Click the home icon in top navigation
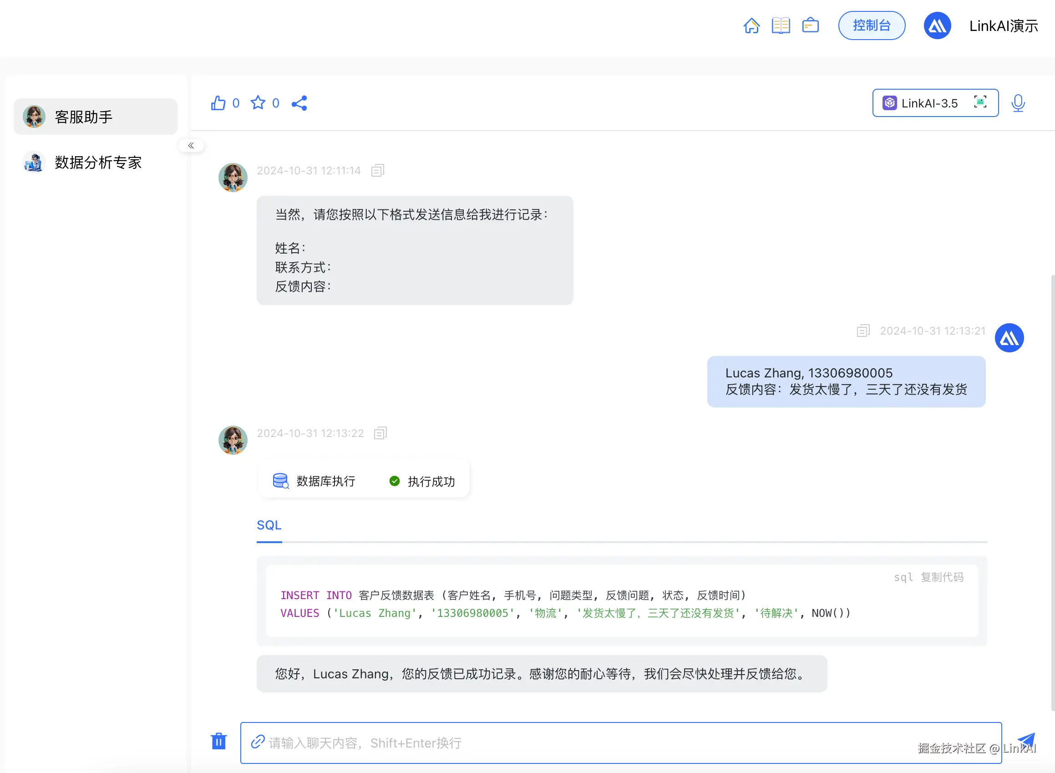The image size is (1055, 773). click(x=752, y=26)
